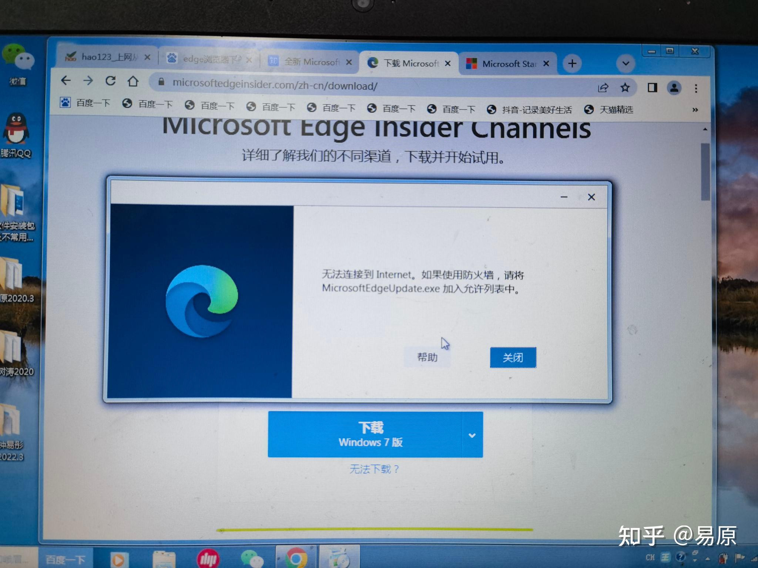Open a new tab with the plus button
Viewport: 758px width, 568px height.
pyautogui.click(x=572, y=63)
